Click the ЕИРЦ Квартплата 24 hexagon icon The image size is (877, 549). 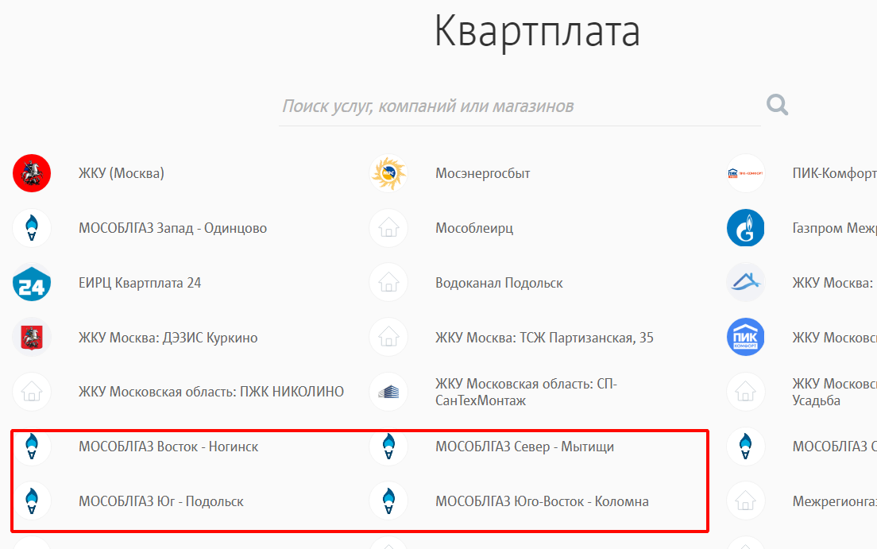(x=32, y=283)
